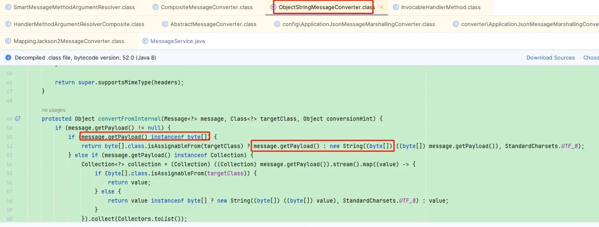Click line number 46 in gutter
This screenshot has width=599, height=227.
click(x=10, y=82)
